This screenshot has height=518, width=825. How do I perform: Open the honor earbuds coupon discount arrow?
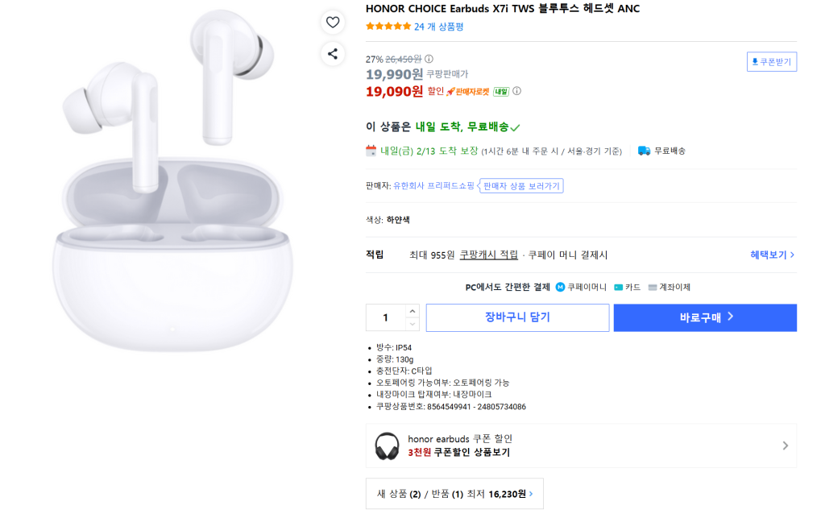(785, 445)
